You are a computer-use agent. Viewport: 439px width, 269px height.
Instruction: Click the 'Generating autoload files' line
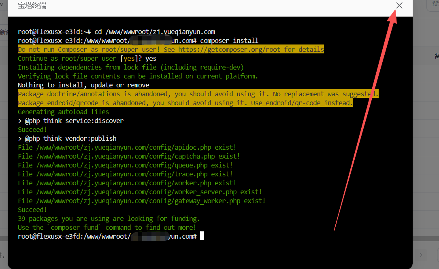(x=63, y=112)
